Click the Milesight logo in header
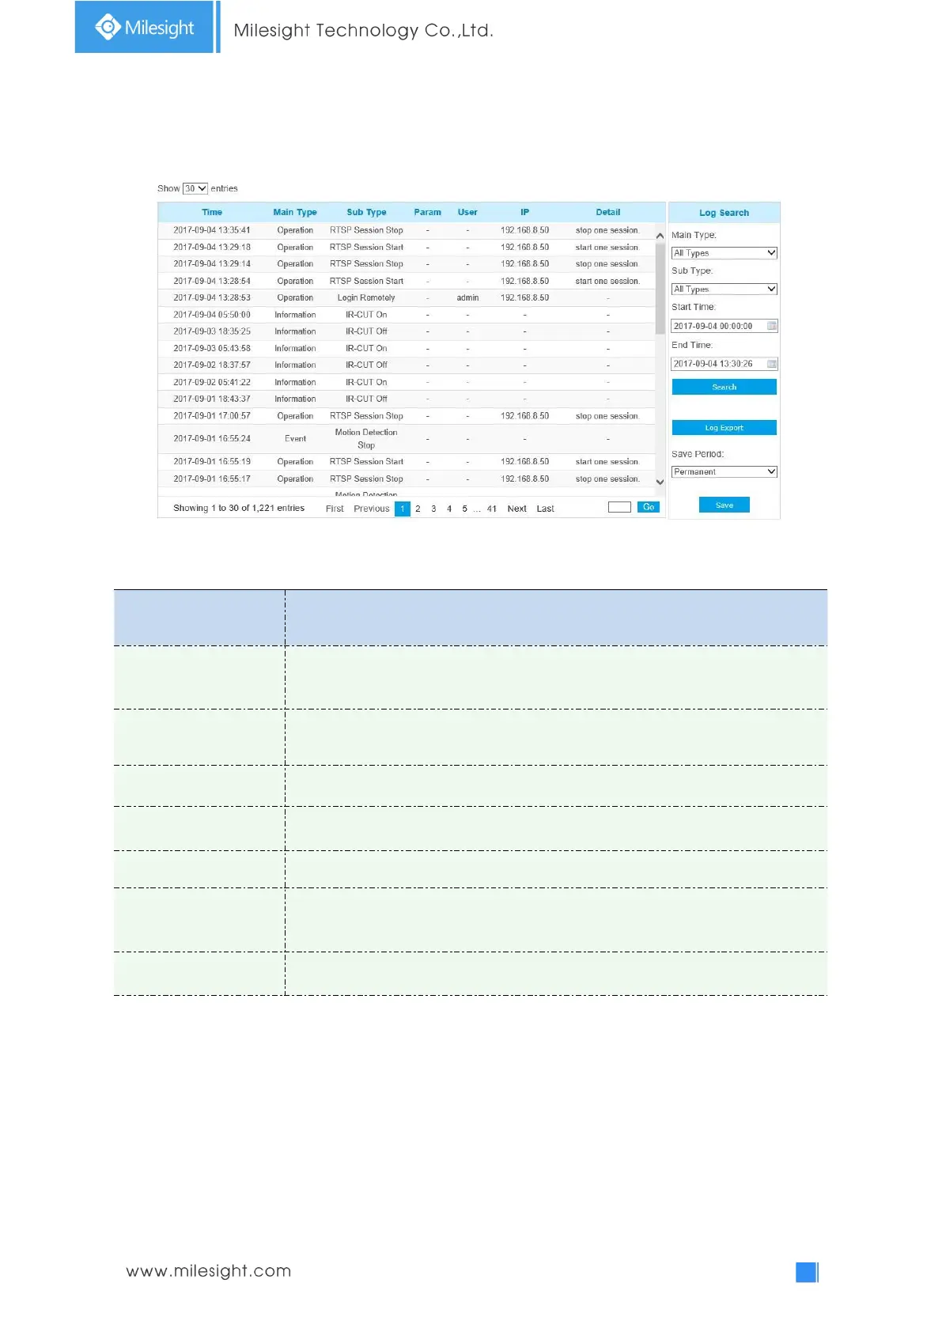Image resolution: width=942 pixels, height=1332 pixels. pos(145,28)
